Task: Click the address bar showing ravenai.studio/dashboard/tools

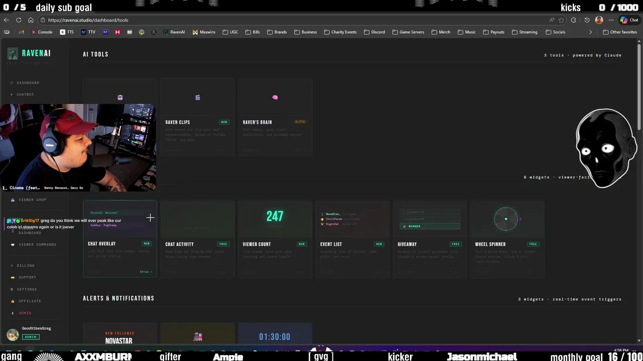Action: 291,20
